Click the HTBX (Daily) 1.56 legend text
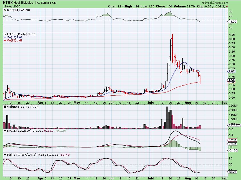This screenshot has width=241, height=180. coord(21,34)
